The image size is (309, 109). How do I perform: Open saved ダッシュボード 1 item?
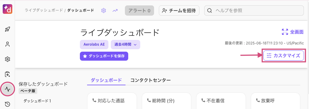click(37, 101)
